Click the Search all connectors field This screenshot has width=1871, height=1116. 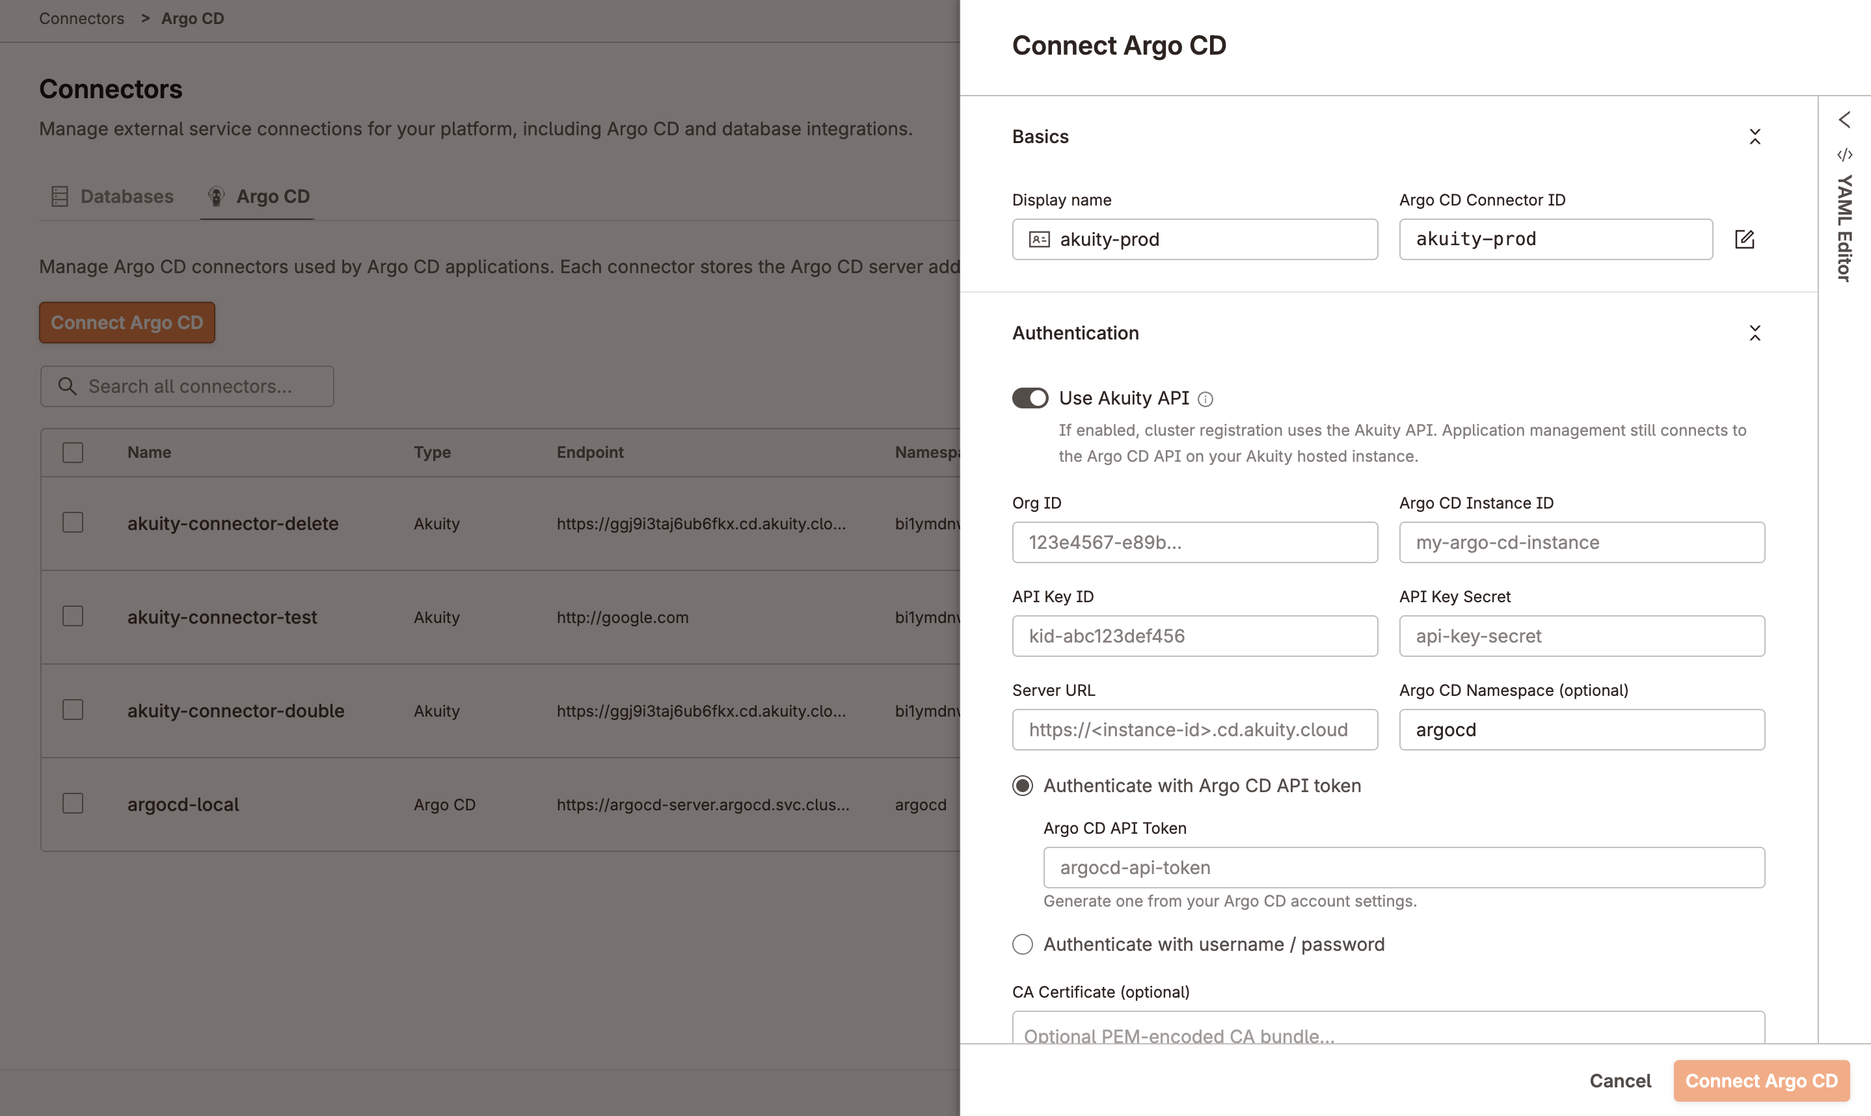187,386
